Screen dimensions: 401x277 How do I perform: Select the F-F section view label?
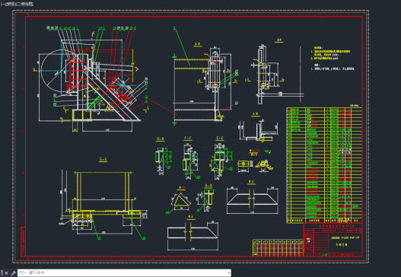point(188,138)
